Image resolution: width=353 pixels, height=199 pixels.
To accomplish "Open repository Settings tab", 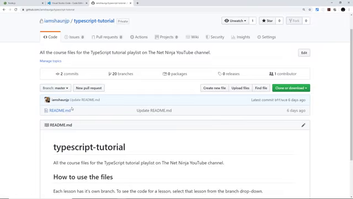I will coord(266,37).
